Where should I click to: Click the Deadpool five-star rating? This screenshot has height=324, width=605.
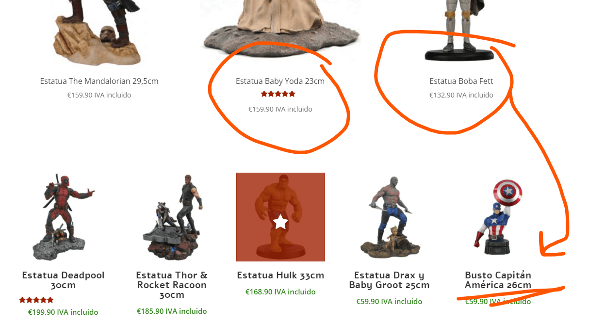[x=36, y=300]
